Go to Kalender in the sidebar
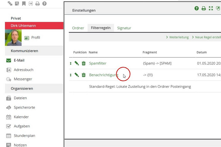This screenshot has width=221, height=147. click(x=21, y=117)
